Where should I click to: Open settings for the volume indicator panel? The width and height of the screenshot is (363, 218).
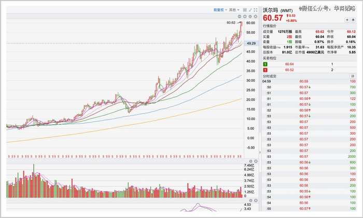click(x=252, y=162)
